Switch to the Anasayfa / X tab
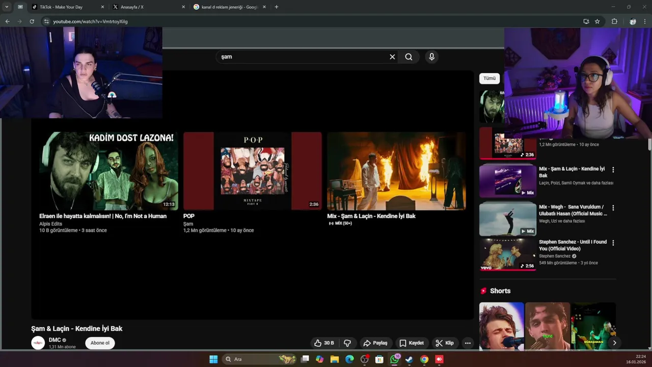 (x=148, y=7)
